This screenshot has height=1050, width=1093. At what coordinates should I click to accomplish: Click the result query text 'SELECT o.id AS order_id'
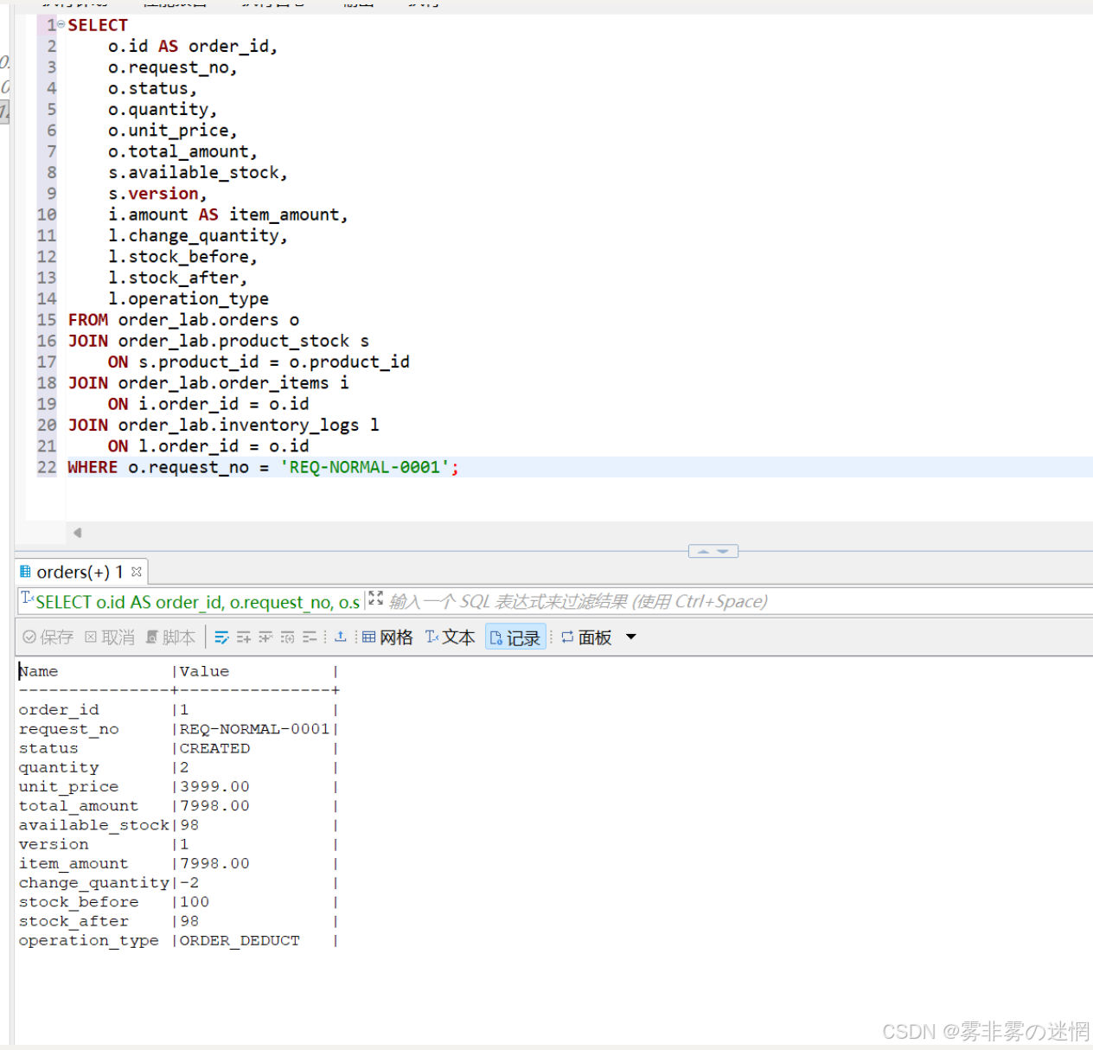click(x=131, y=602)
